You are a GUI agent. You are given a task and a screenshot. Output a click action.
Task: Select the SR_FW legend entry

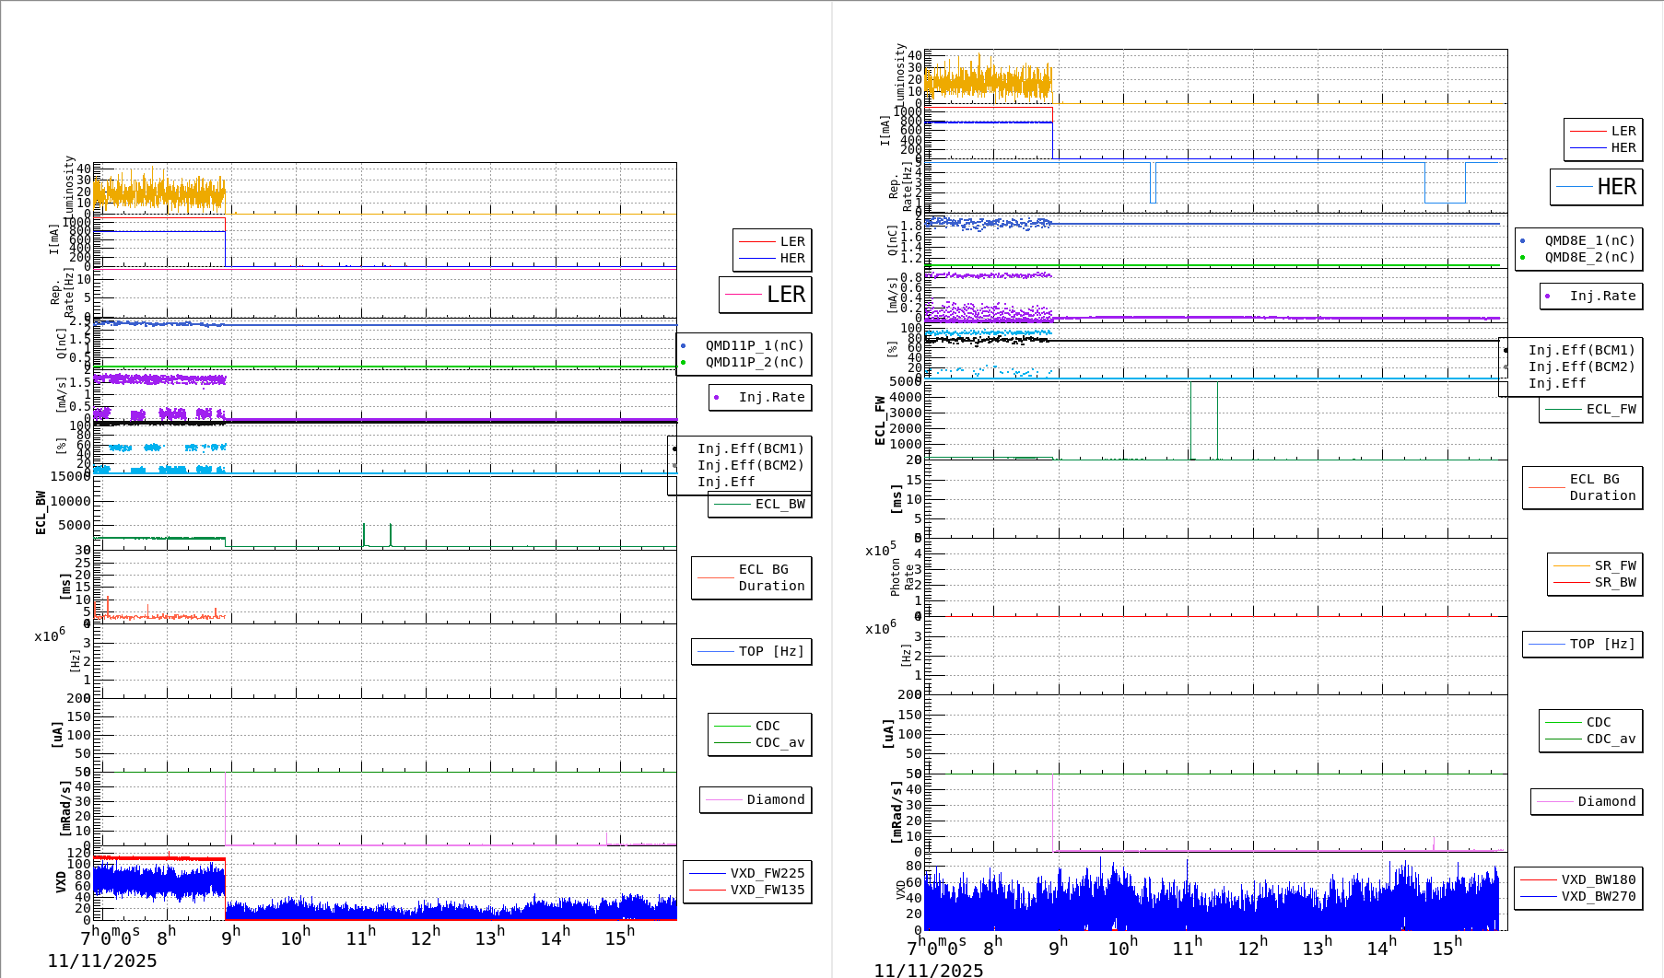(x=1614, y=565)
